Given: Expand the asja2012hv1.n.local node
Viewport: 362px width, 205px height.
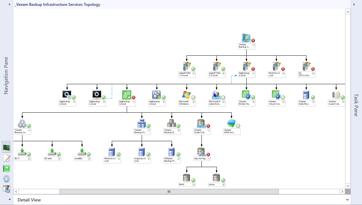Looking at the screenshot, I should [x=193, y=73].
